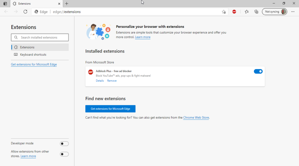Disable the Adblock Plus extension toggle
The width and height of the screenshot is (299, 166).
coord(258,71)
